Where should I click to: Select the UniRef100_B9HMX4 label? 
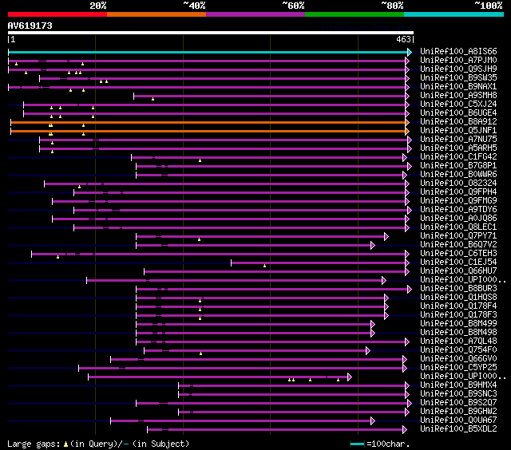coord(458,385)
